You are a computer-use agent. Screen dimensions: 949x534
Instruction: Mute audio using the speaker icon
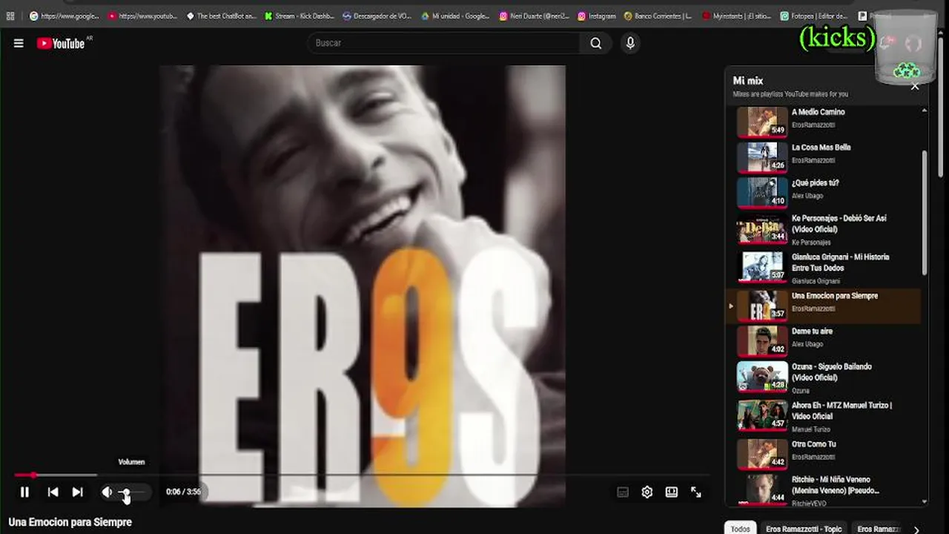click(x=107, y=492)
